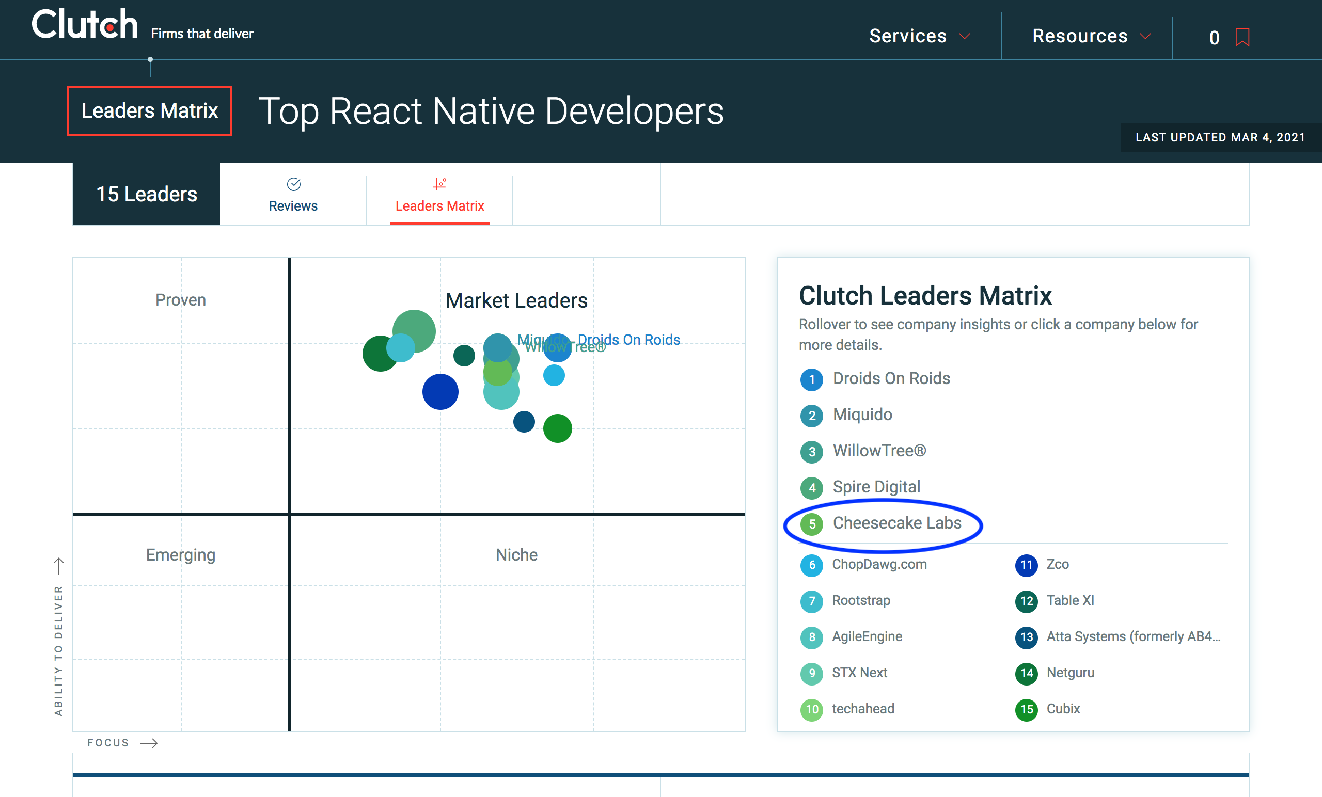Open Cheesecake Labs company link
This screenshot has width=1322, height=797.
click(x=896, y=523)
